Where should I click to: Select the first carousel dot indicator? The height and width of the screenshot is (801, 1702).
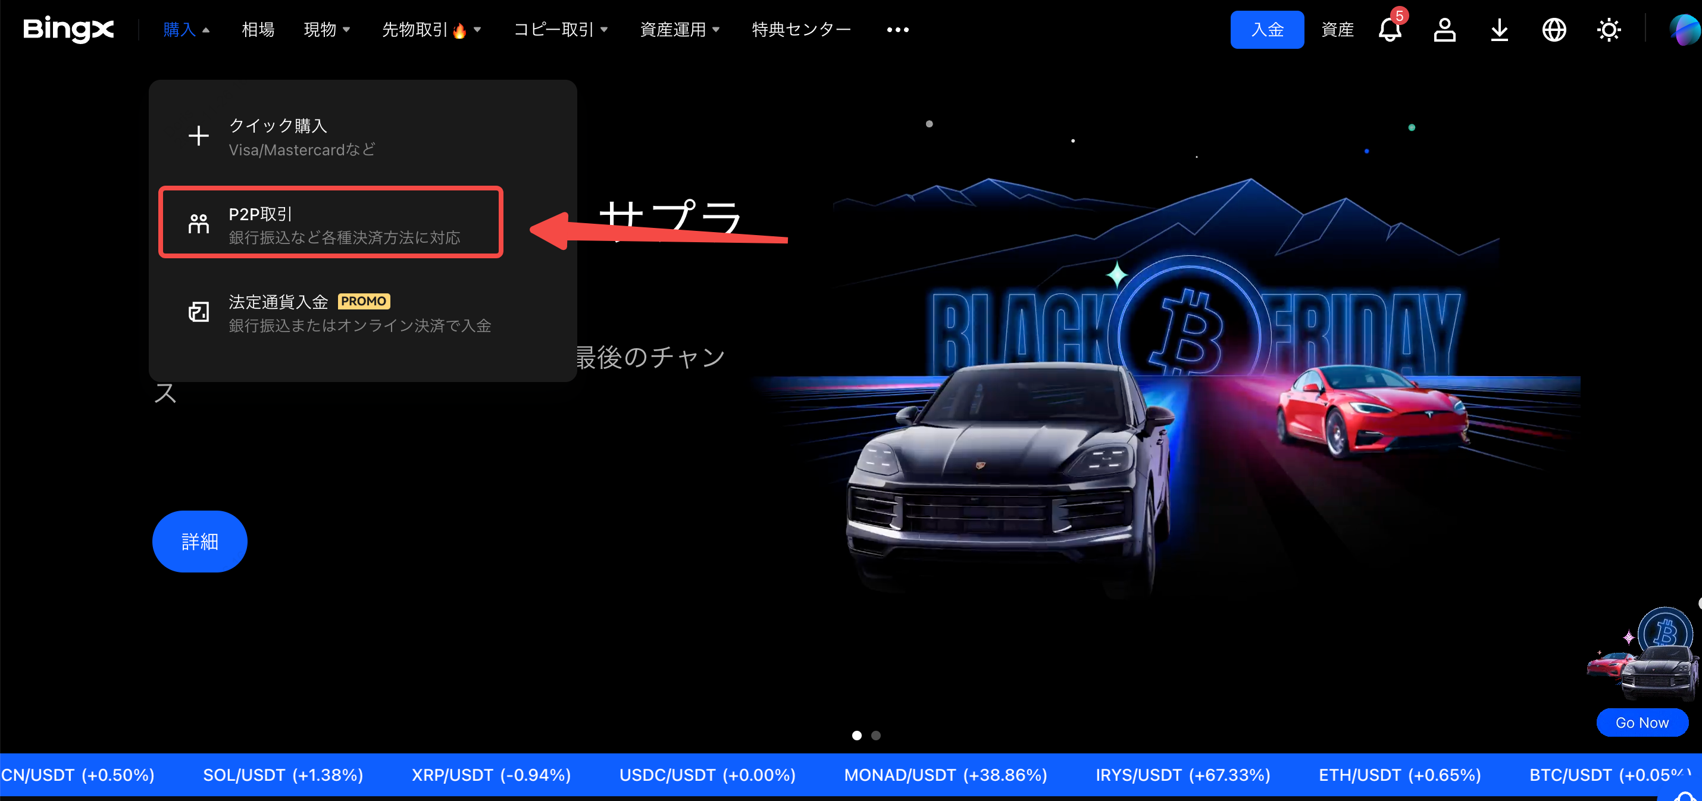tap(856, 735)
